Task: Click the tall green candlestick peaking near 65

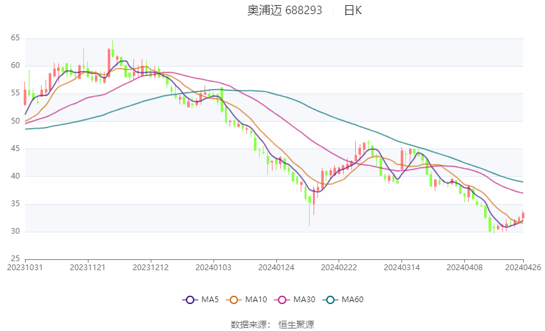Action: coord(113,49)
